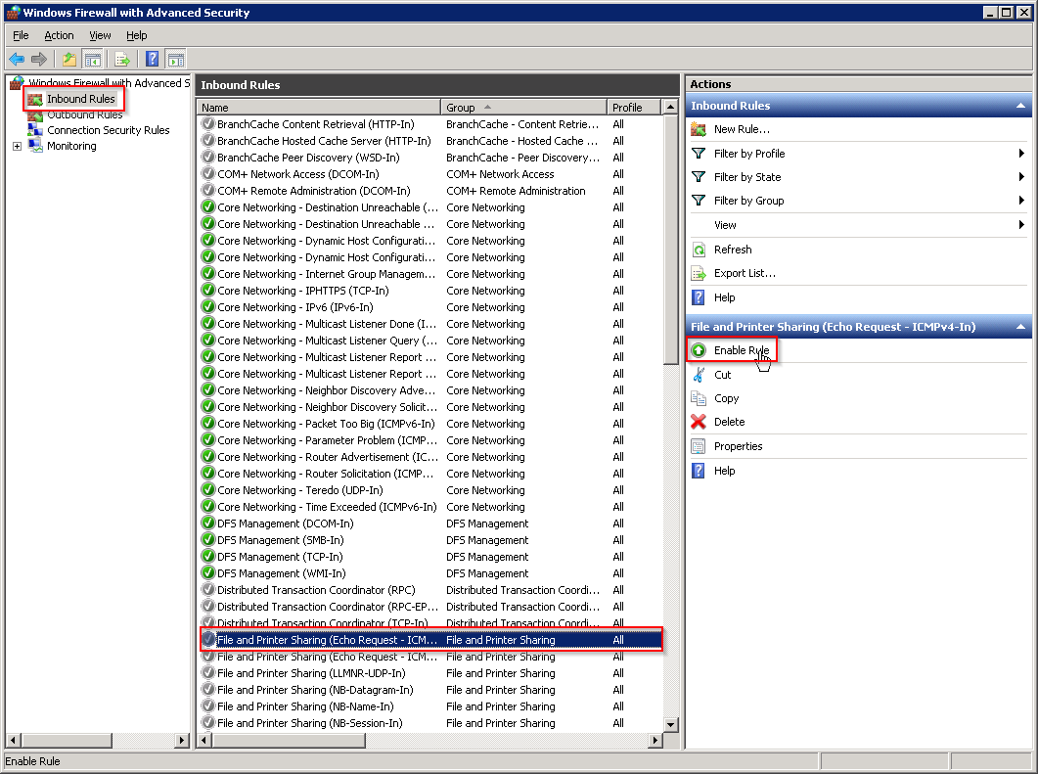Click Help icon under Inbound Rules actions
This screenshot has width=1038, height=774.
point(699,297)
